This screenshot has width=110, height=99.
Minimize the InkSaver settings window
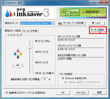tap(91, 2)
